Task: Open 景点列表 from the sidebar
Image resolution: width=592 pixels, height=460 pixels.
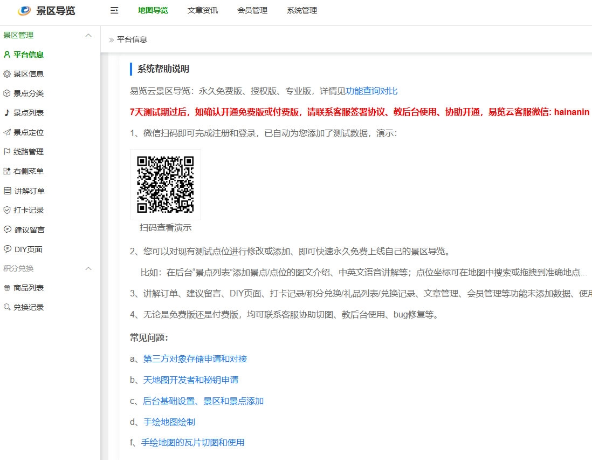Action: (x=29, y=113)
